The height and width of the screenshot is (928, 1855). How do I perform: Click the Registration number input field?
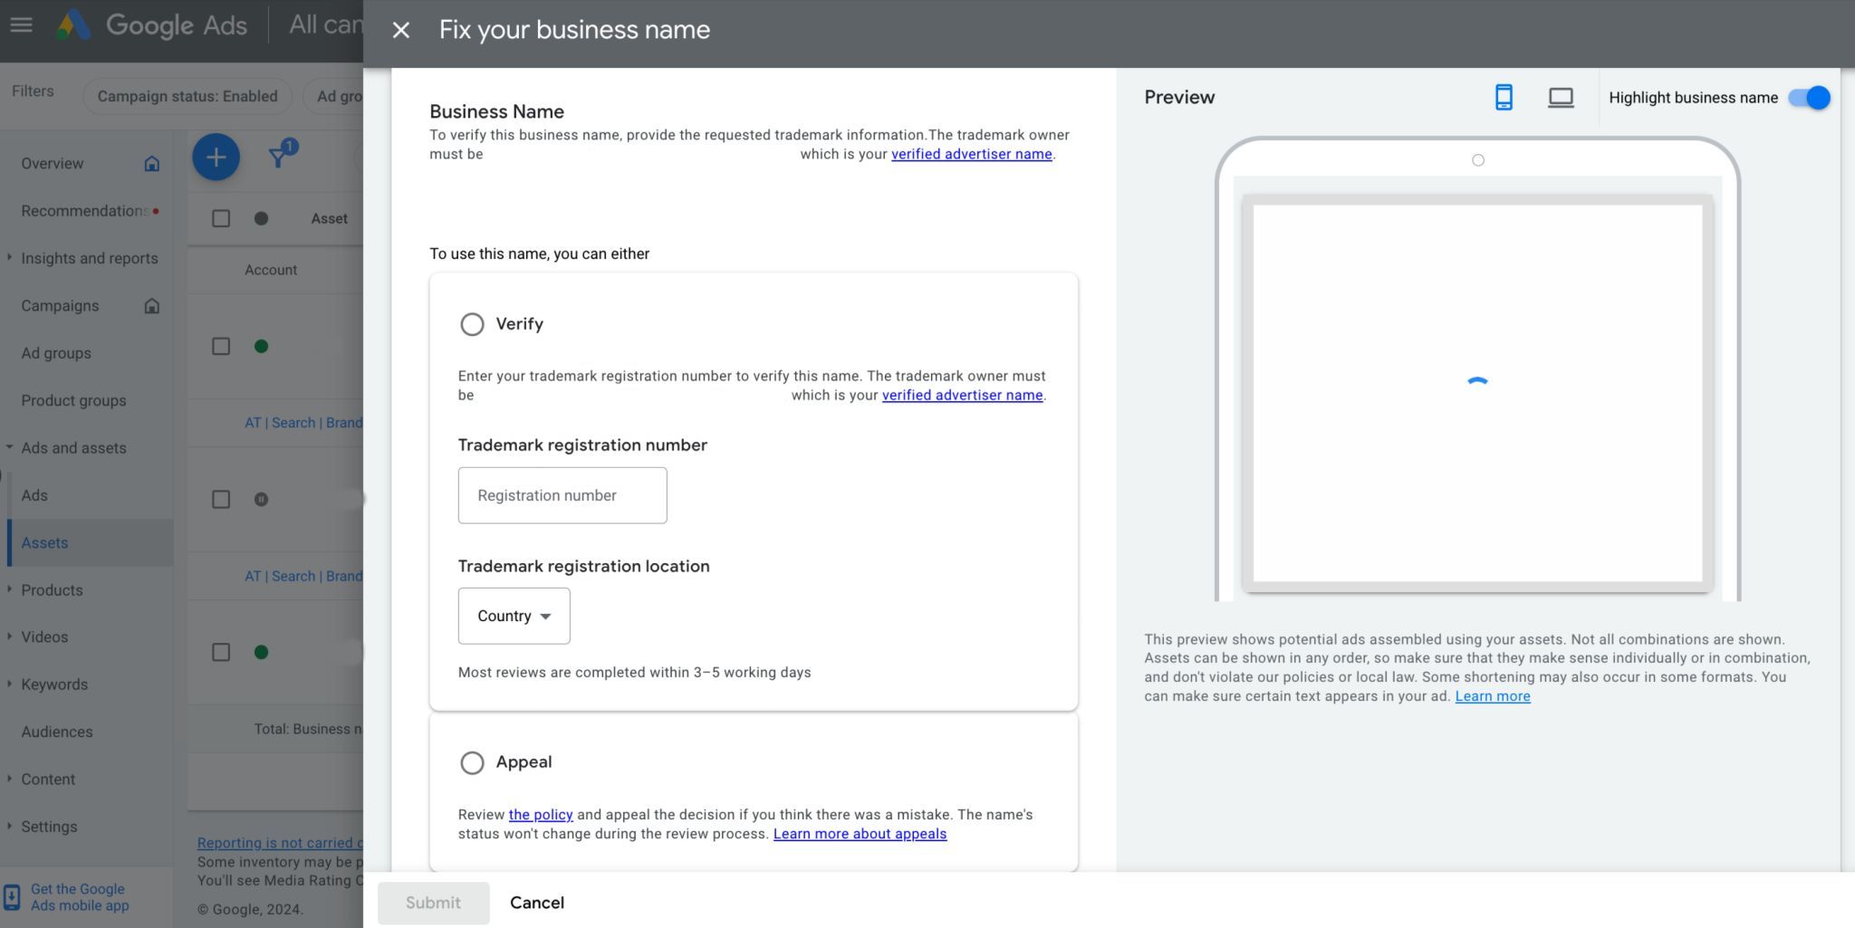(x=562, y=495)
